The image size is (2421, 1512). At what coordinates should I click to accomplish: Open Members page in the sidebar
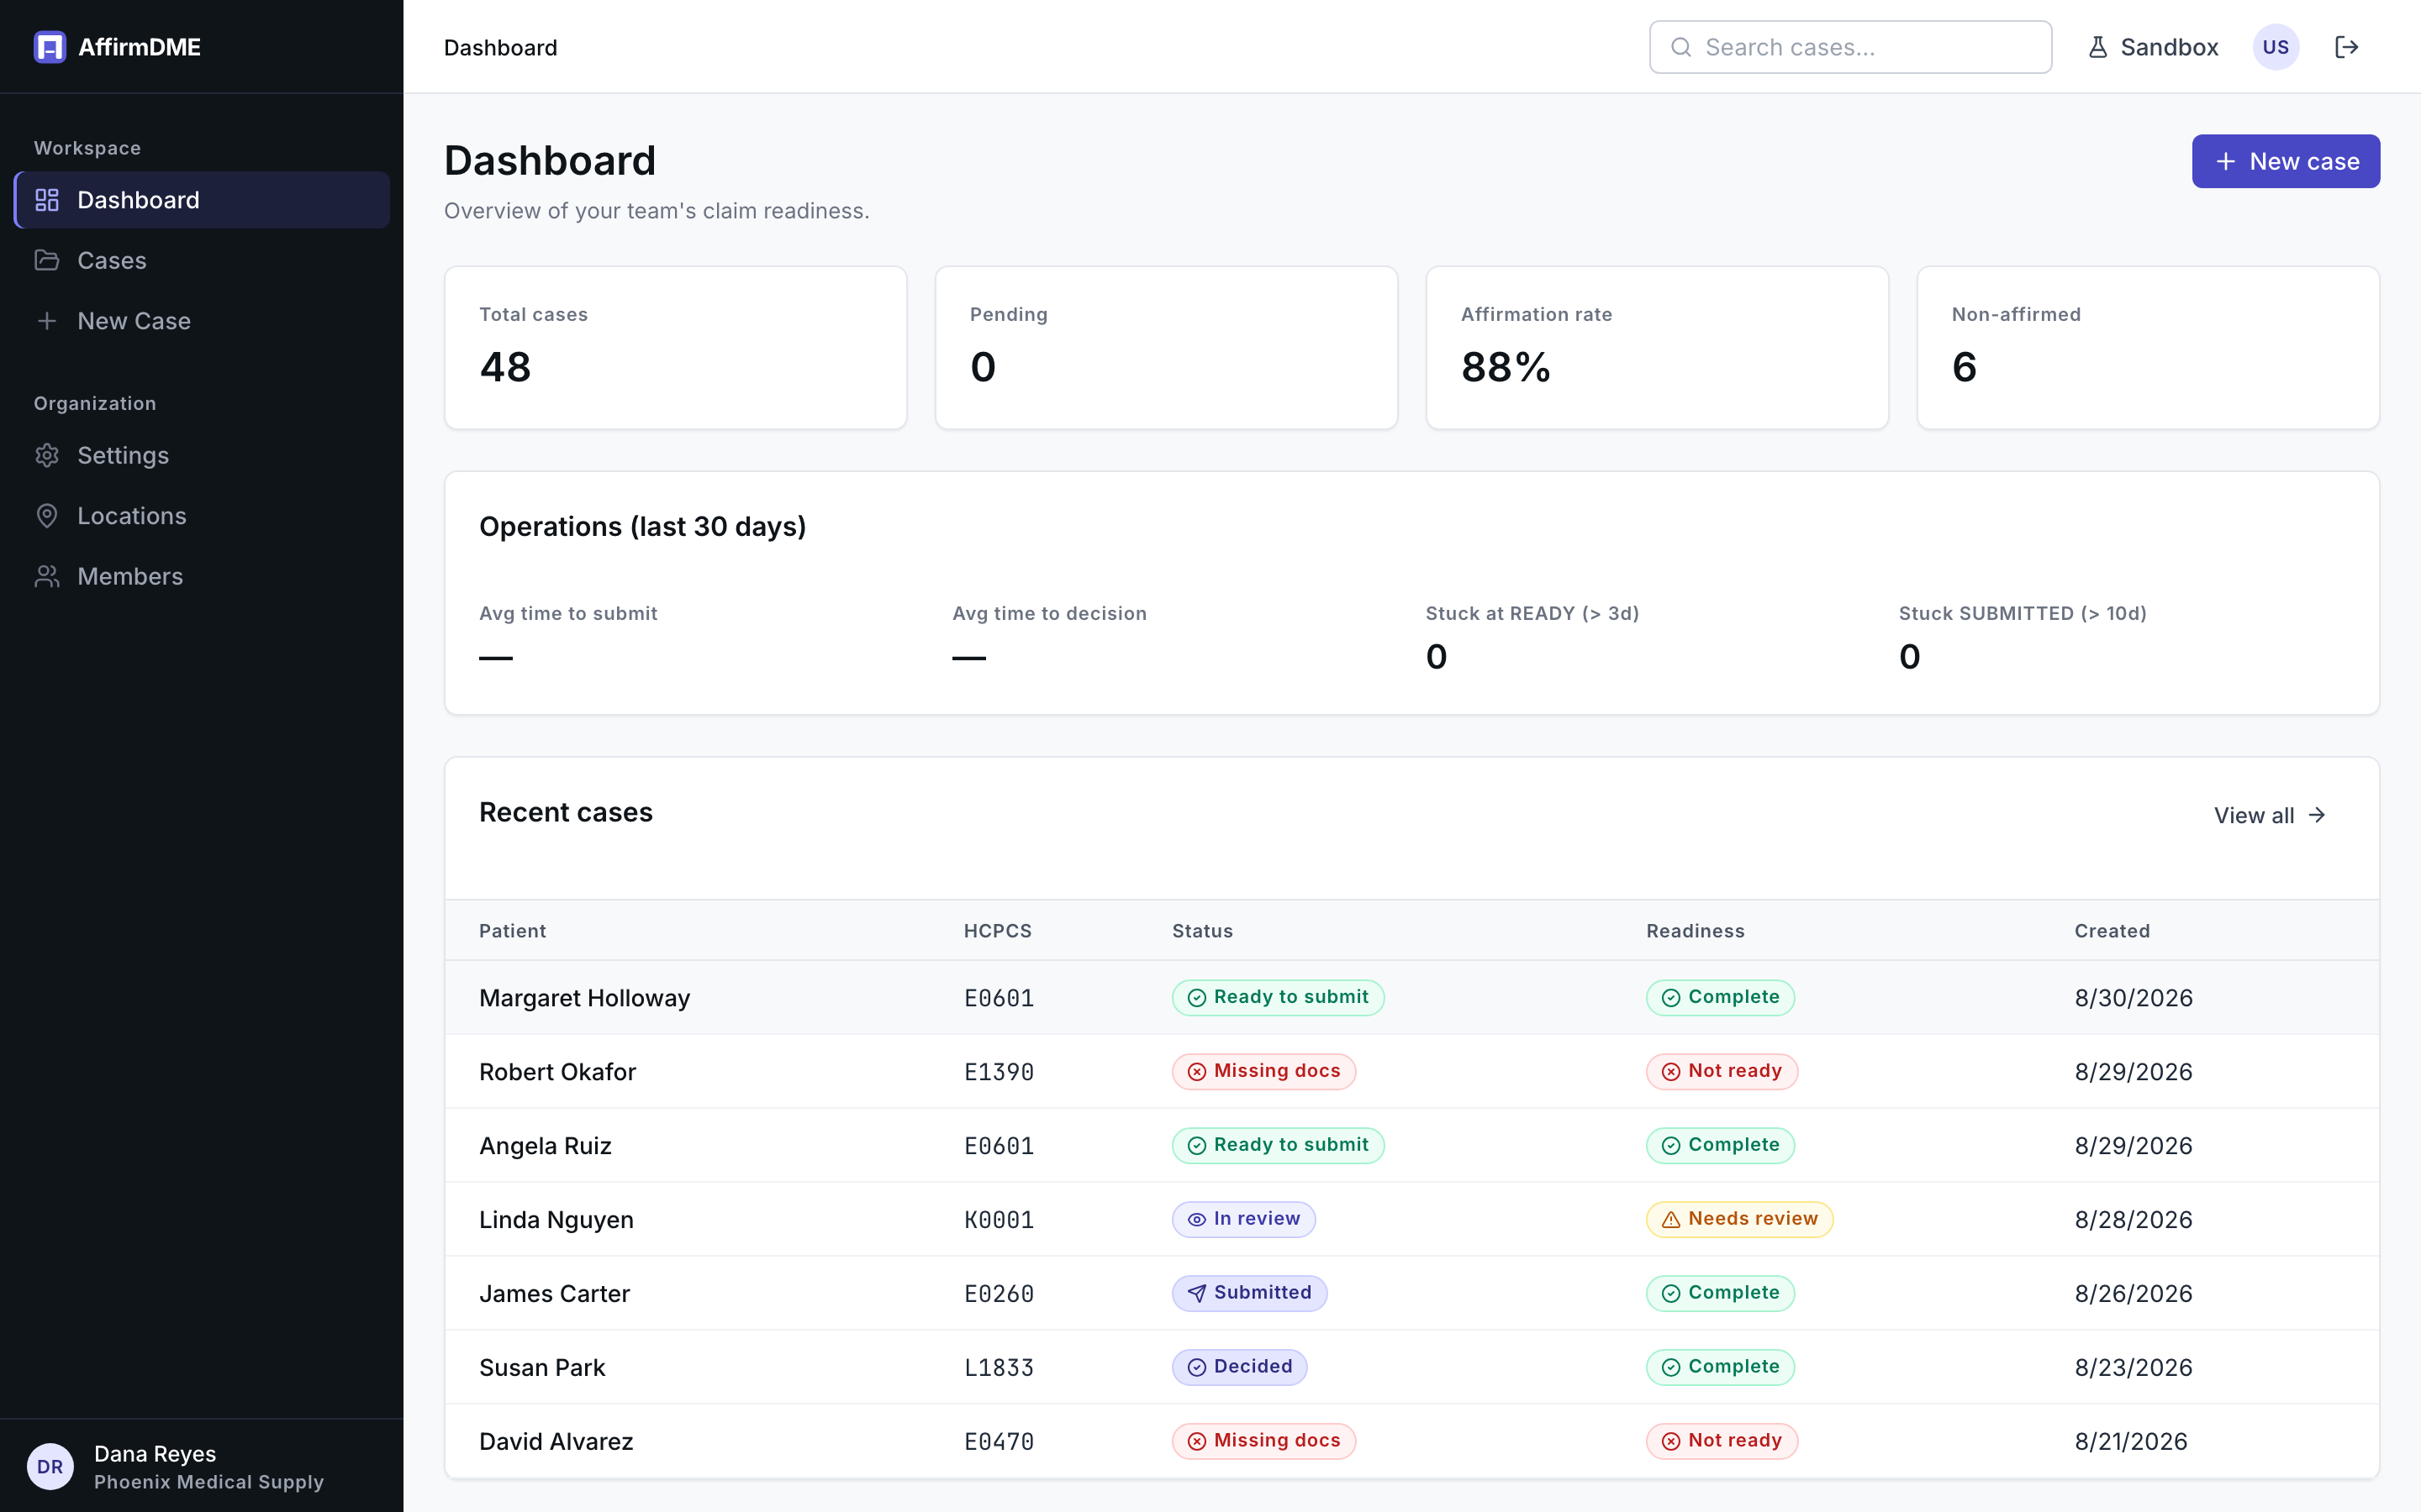point(202,576)
